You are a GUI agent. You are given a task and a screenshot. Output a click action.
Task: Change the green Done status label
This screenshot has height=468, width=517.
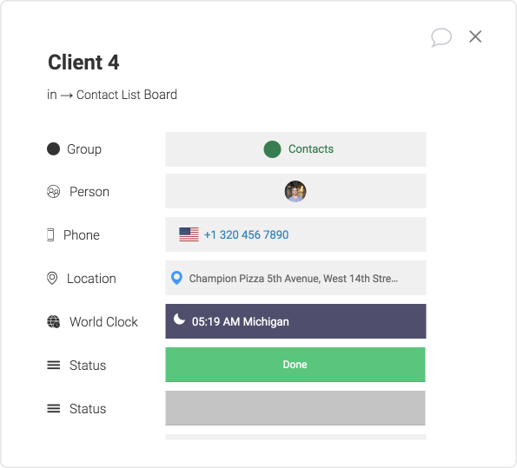pos(295,365)
